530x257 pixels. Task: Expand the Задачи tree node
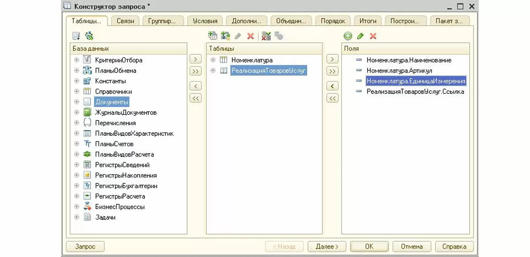coord(76,217)
